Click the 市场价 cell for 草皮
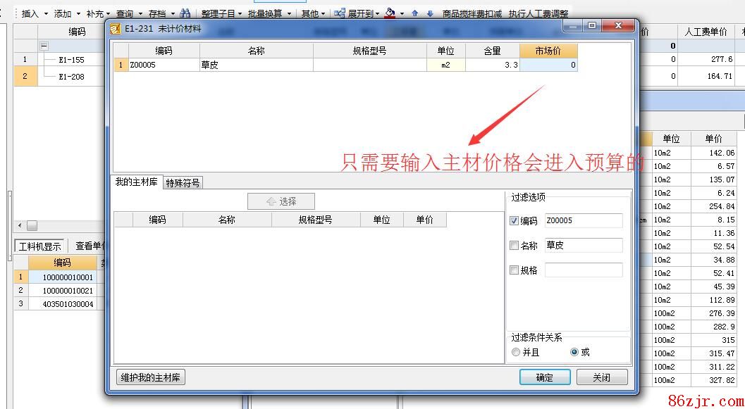Screen dimensions: 745x409 click(x=548, y=65)
